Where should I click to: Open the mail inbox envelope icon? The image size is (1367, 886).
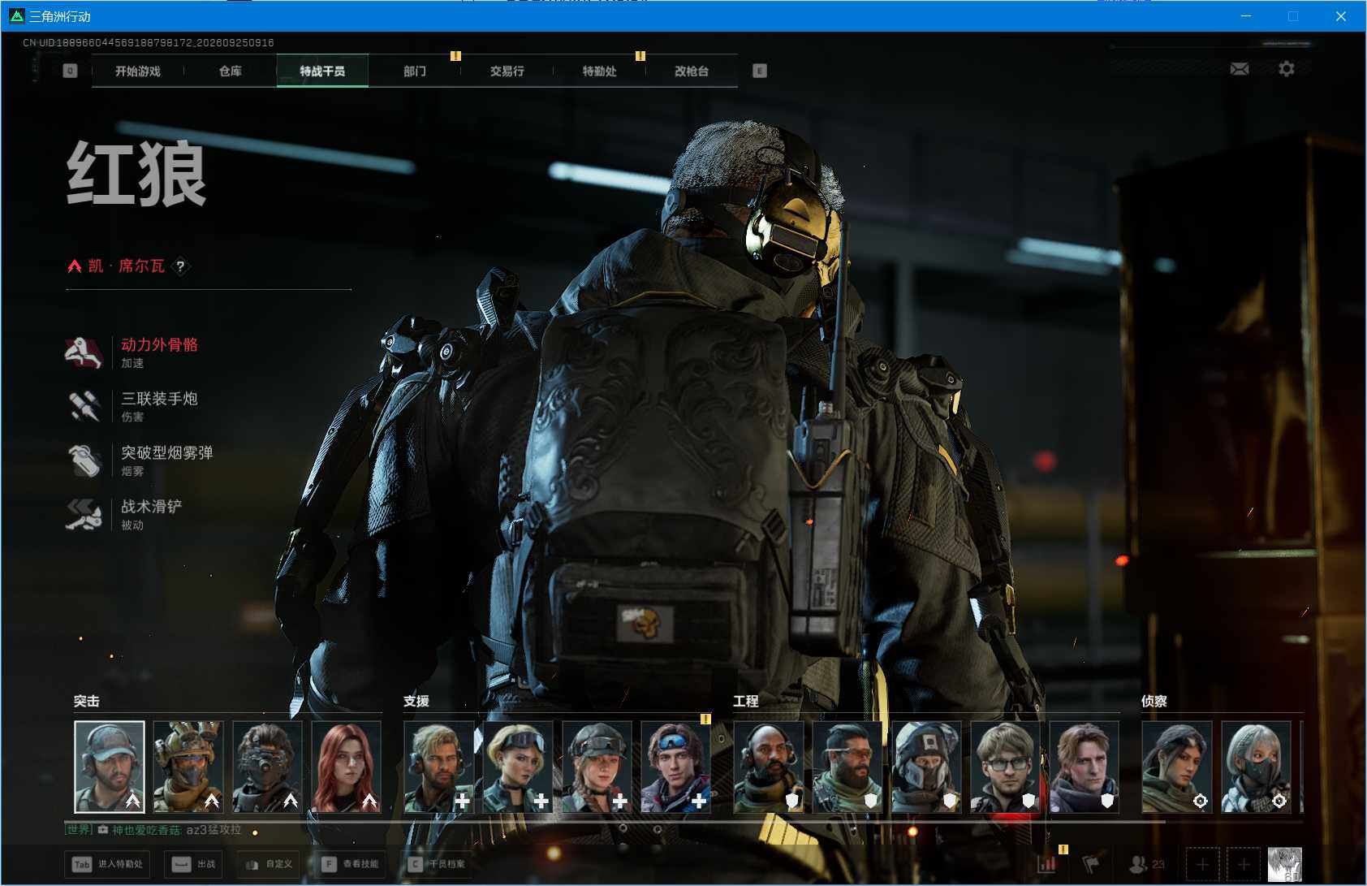[1240, 69]
